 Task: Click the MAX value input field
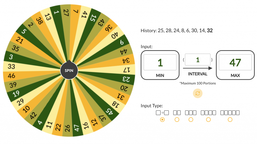point(235,62)
